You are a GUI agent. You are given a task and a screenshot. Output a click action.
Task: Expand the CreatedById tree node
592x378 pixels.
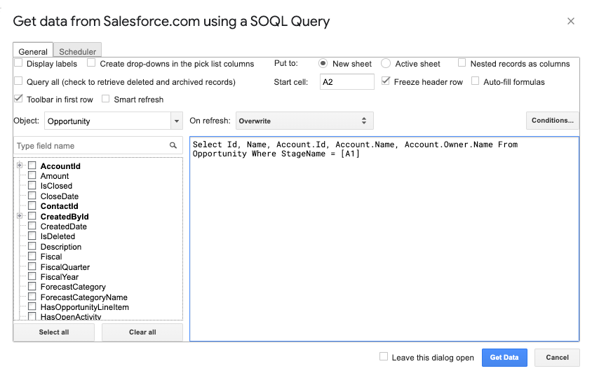(x=20, y=216)
